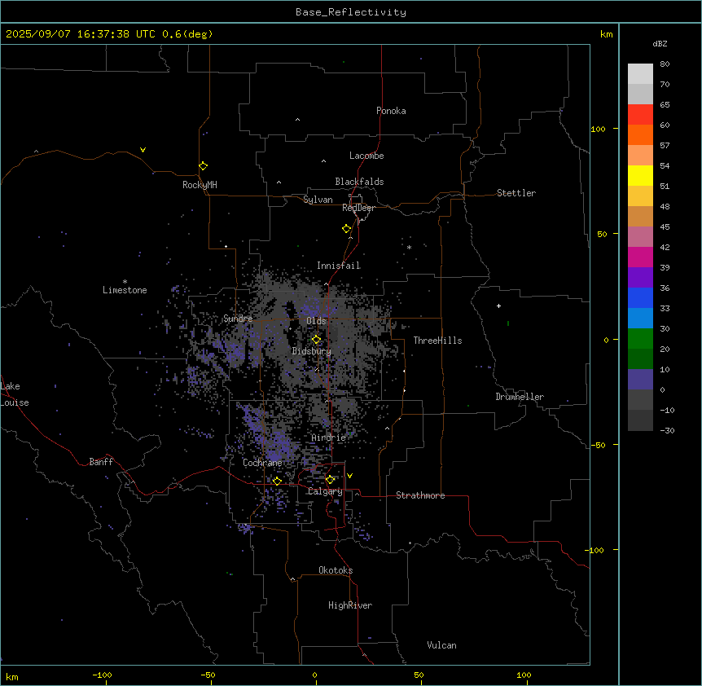Click the -10 value in dBZ legend

click(667, 410)
